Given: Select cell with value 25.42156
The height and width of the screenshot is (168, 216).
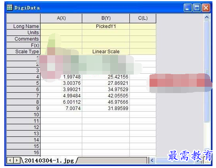Looking at the screenshot, I should point(106,77).
